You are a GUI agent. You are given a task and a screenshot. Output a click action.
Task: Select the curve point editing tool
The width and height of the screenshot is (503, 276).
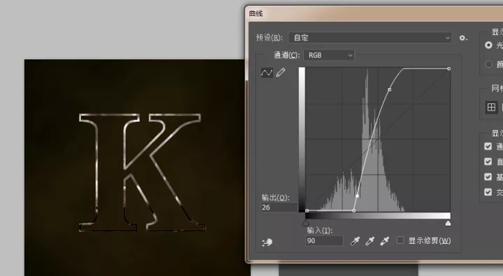click(x=267, y=73)
